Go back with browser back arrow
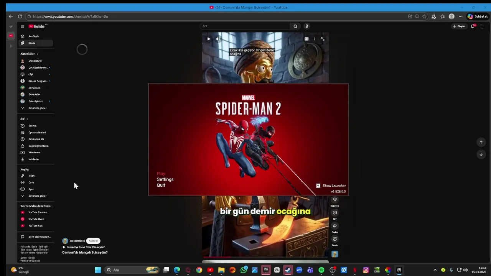The image size is (491, 276). coord(11,16)
